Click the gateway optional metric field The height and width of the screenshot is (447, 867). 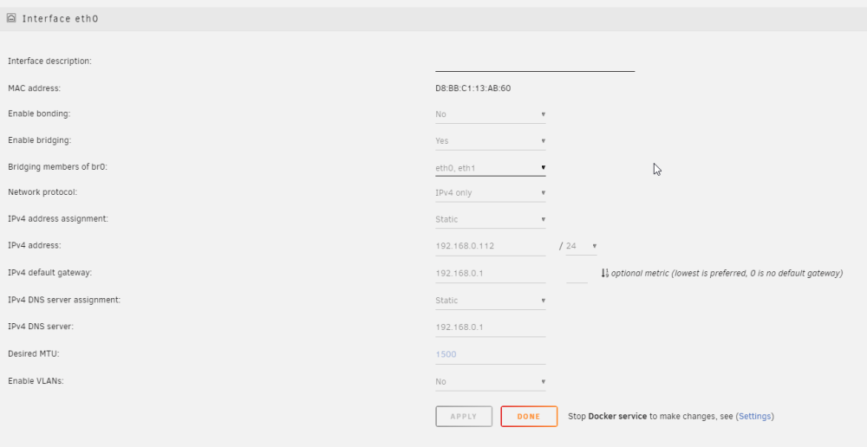(577, 274)
